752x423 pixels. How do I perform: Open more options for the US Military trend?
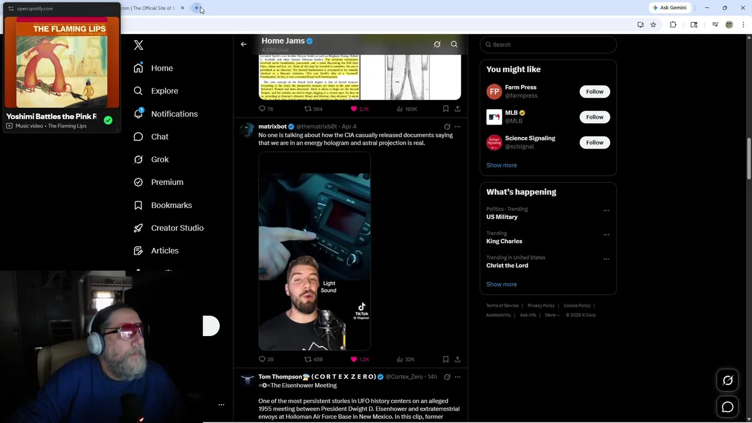tap(606, 210)
